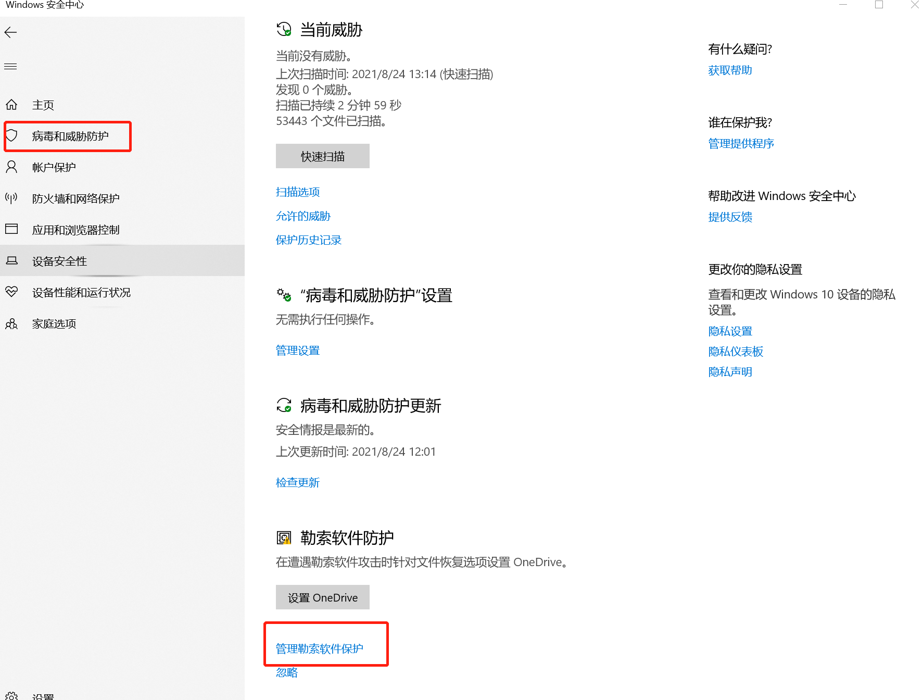This screenshot has width=923, height=700.
Task: Click the 设置 OneDrive button
Action: click(323, 597)
